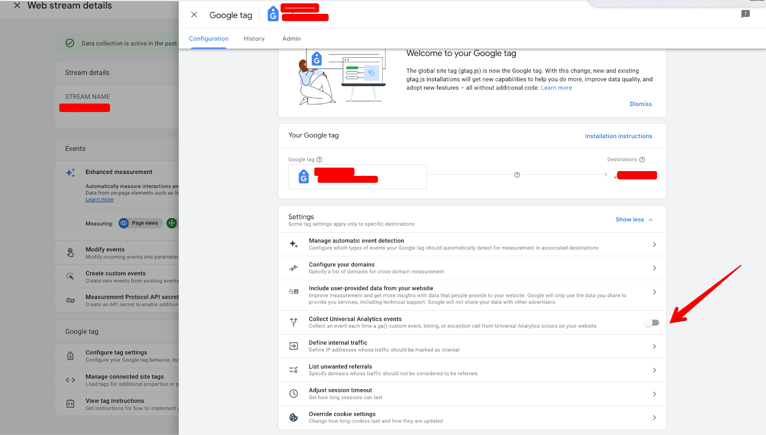Open Define internal traffic setting
766x435 pixels.
472,347
